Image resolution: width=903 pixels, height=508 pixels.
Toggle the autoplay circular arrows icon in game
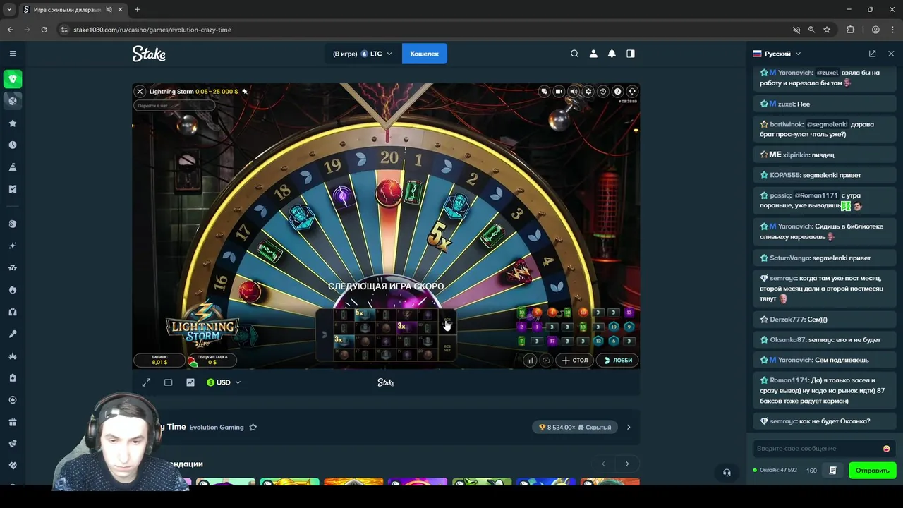(545, 360)
